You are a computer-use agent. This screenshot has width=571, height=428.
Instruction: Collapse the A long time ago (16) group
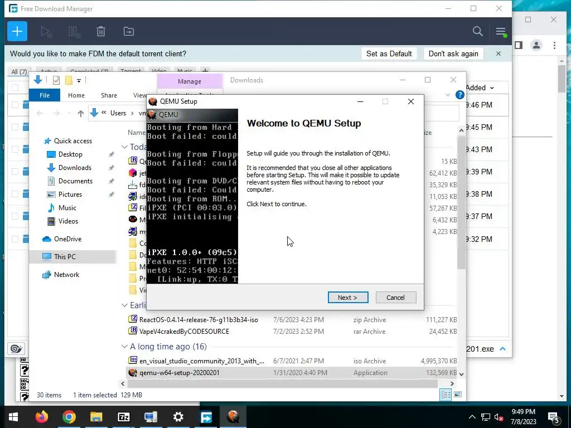[124, 347]
